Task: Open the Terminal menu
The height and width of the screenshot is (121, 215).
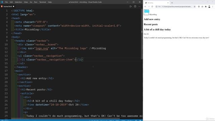Action: click(x=43, y=2)
